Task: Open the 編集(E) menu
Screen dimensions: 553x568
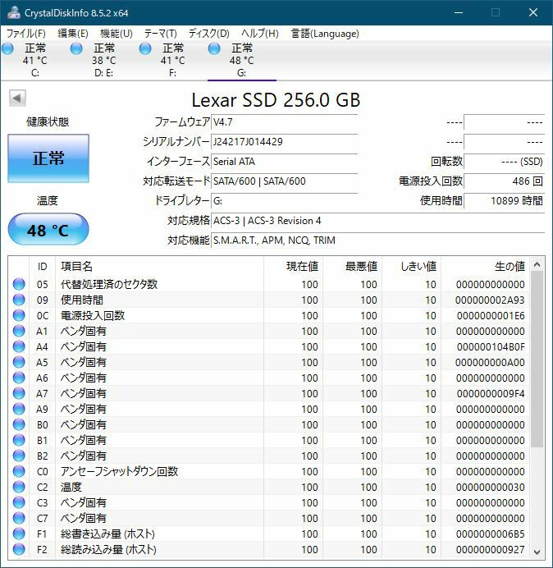Action: [x=73, y=34]
